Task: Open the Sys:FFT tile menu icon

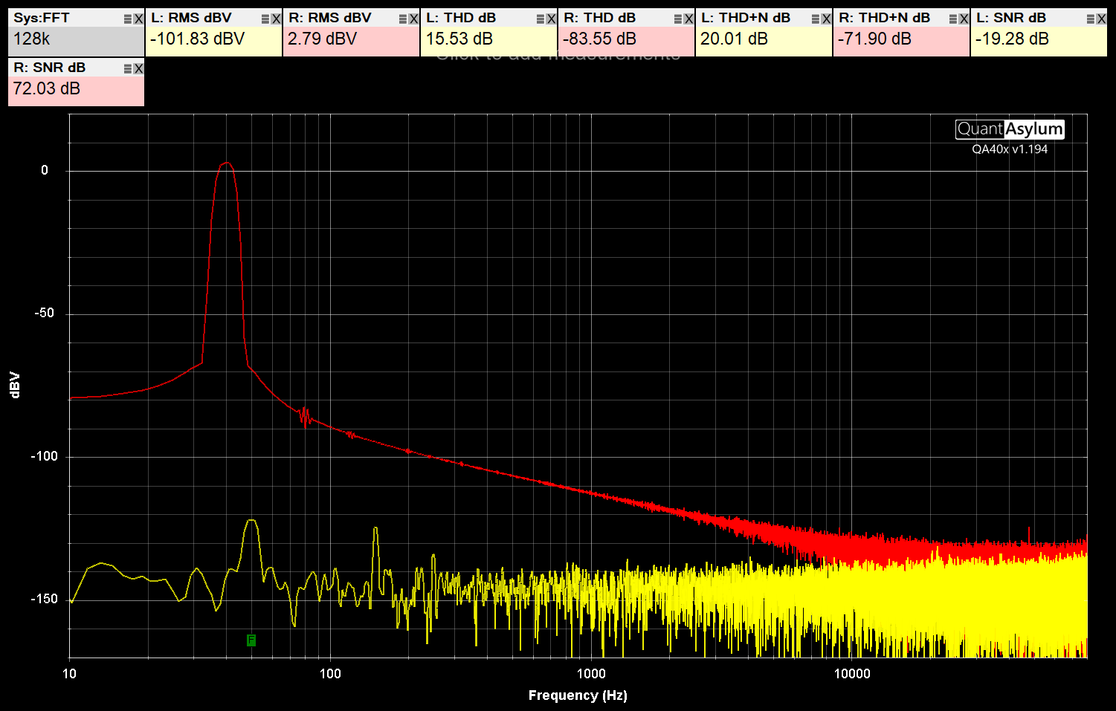Action: click(129, 19)
